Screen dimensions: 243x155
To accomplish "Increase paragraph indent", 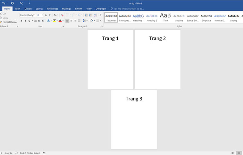I will [x=90, y=15].
